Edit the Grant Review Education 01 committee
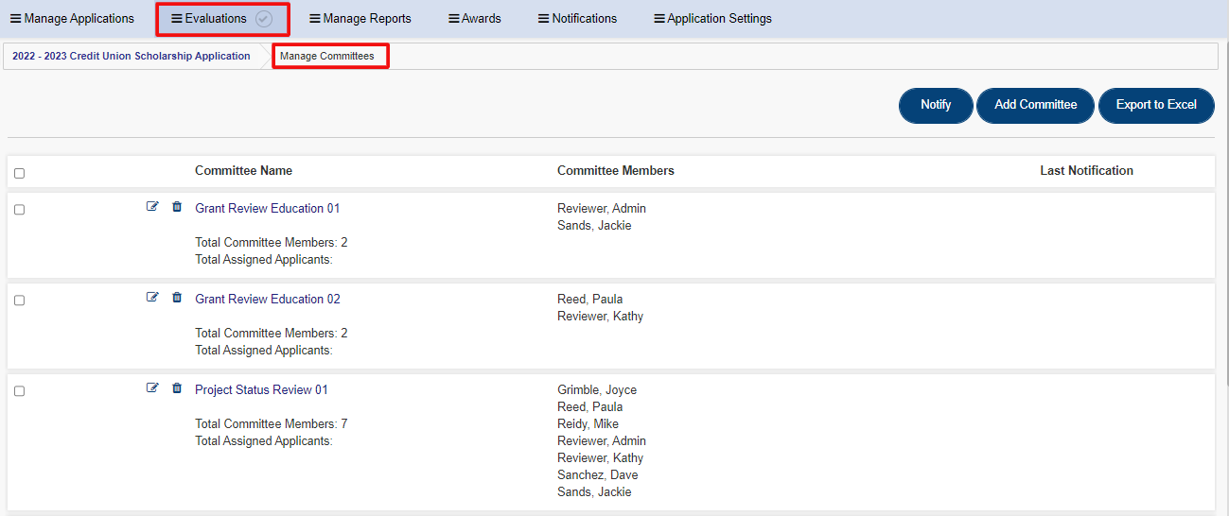This screenshot has width=1229, height=516. tap(152, 206)
